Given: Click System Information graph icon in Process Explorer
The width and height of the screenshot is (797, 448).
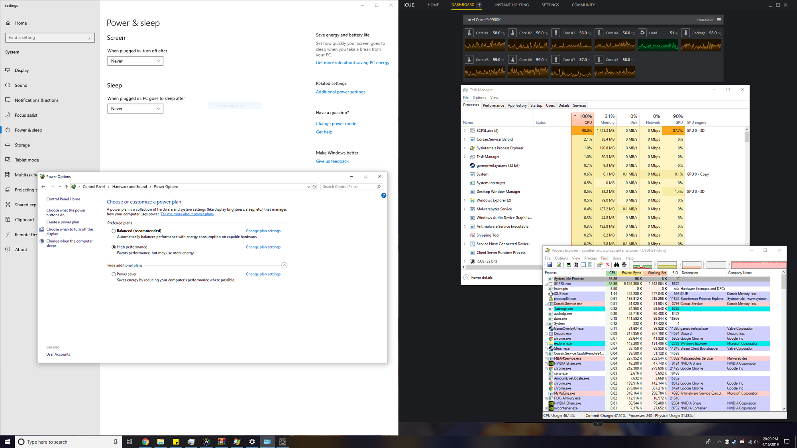Looking at the screenshot, I should tap(569, 265).
